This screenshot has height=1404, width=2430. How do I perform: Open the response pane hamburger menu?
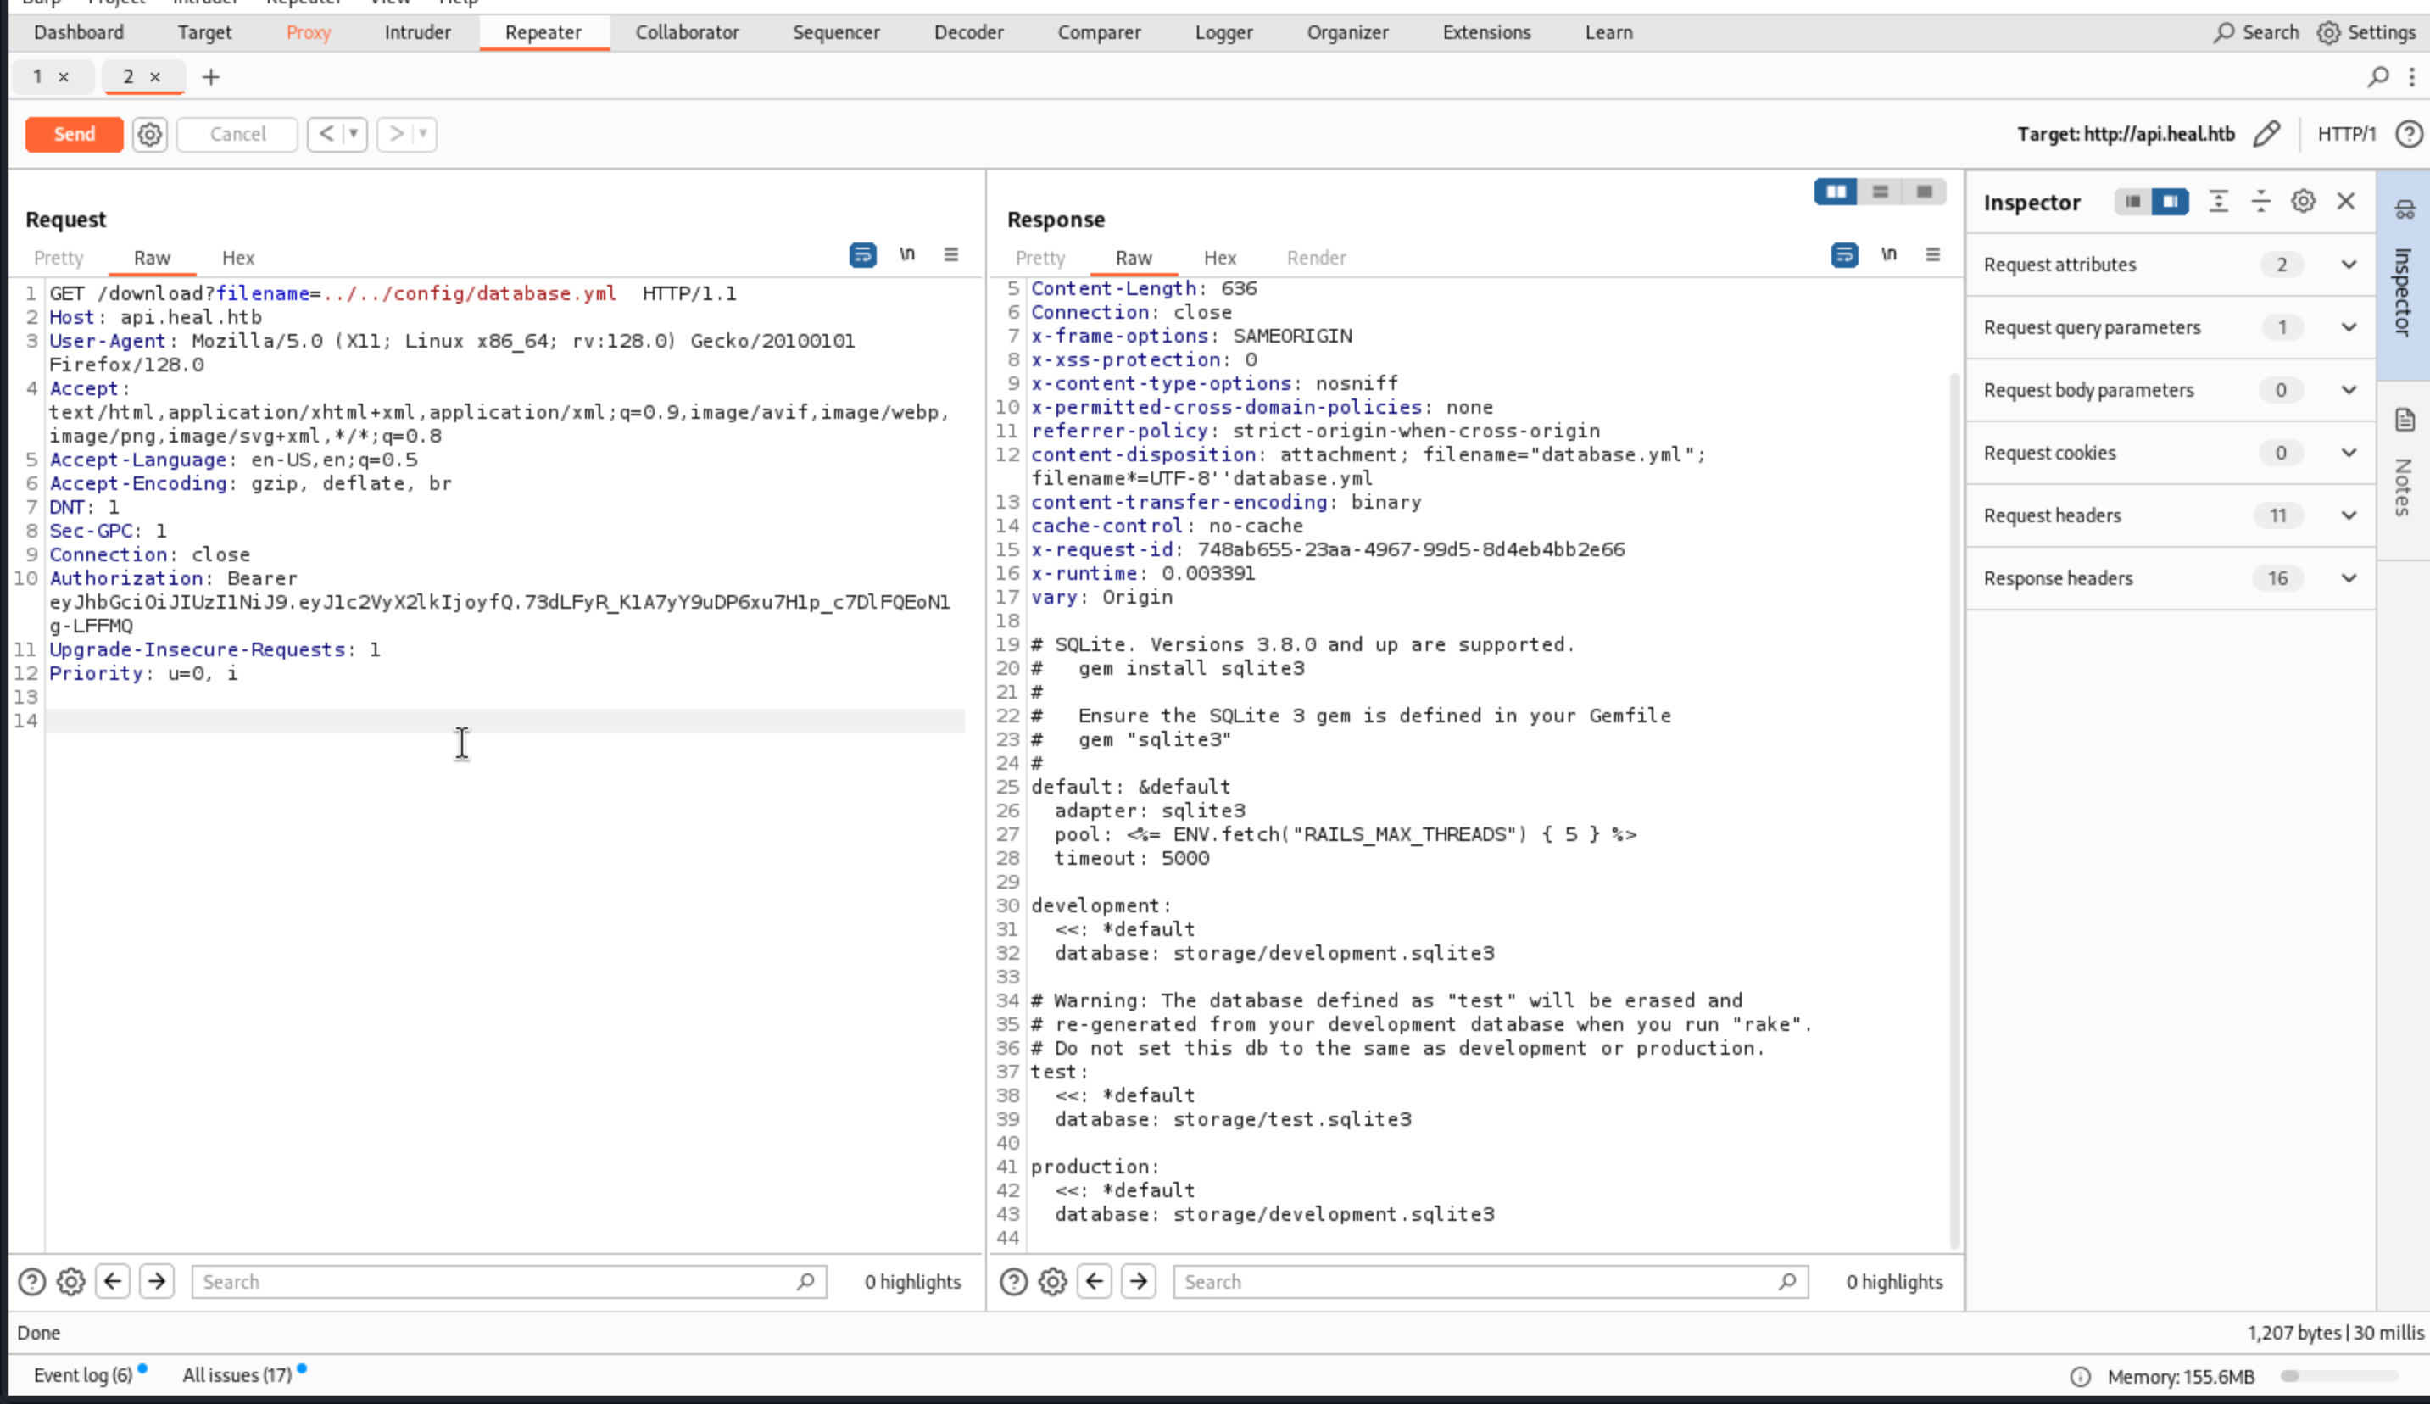pyautogui.click(x=1932, y=254)
